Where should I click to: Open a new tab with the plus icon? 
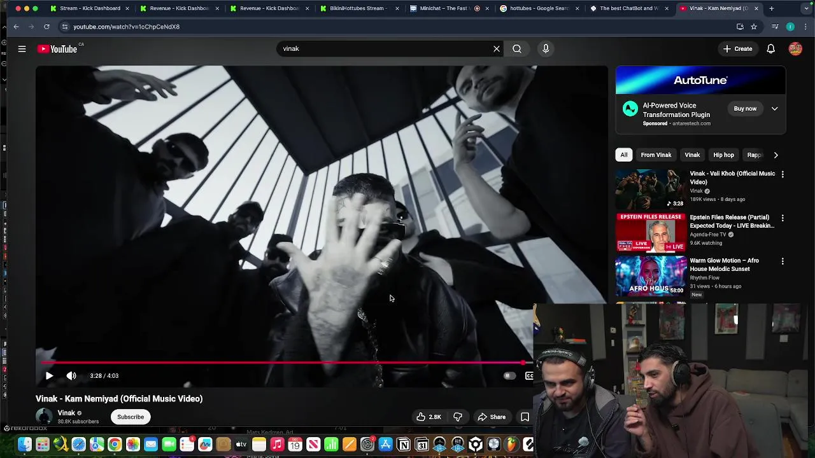point(771,8)
